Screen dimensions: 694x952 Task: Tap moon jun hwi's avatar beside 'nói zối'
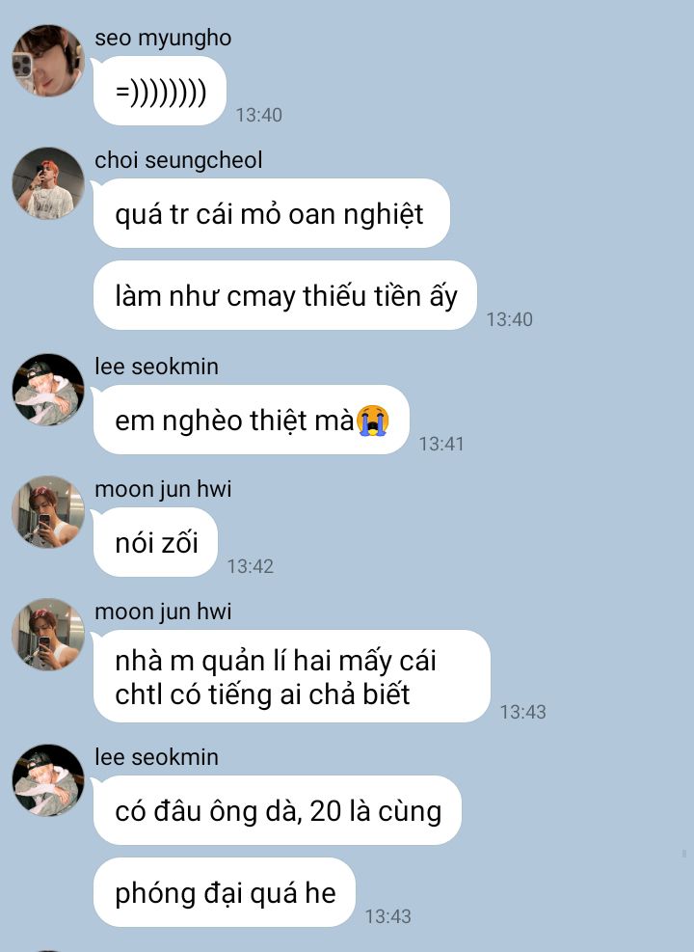(x=48, y=512)
